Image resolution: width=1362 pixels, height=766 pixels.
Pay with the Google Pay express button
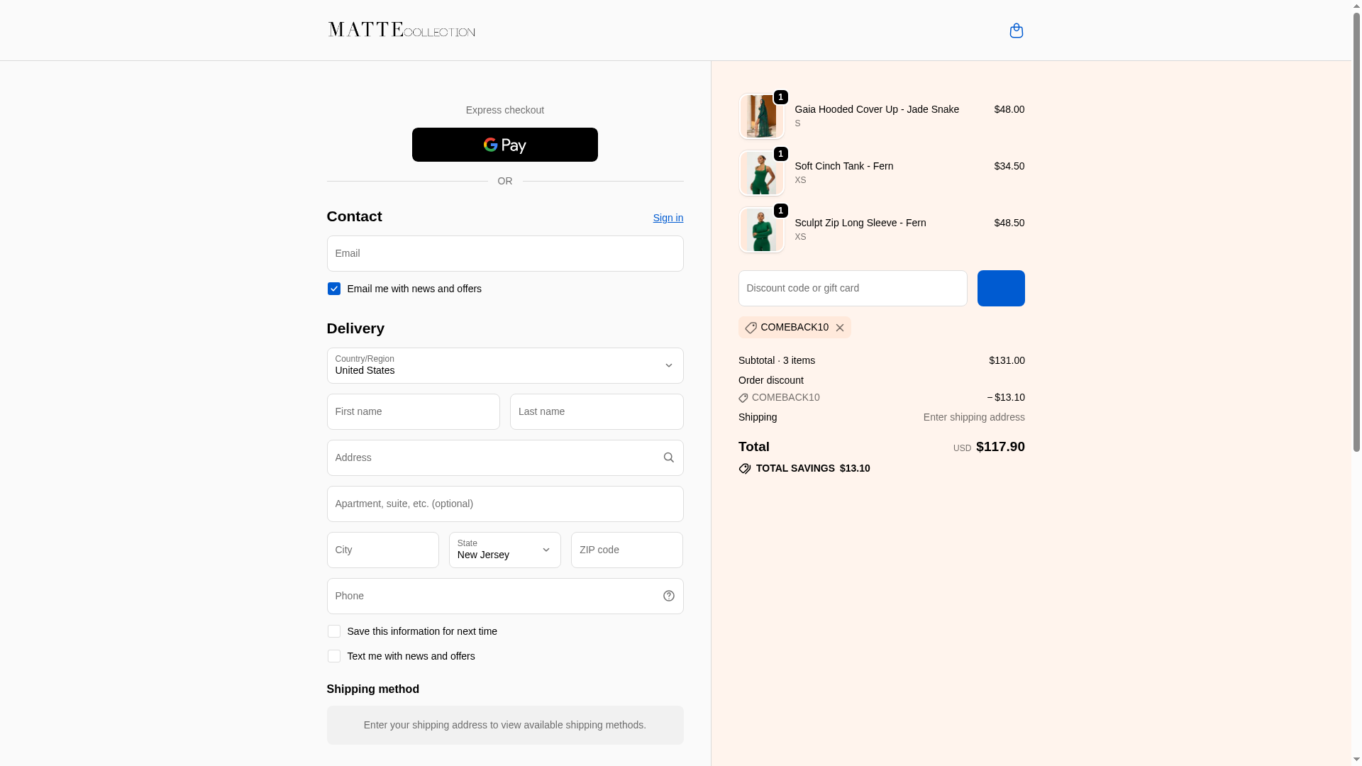coord(504,145)
